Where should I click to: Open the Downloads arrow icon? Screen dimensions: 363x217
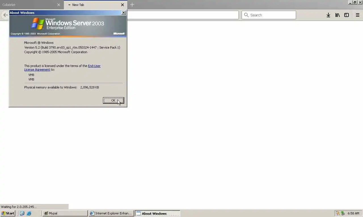[328, 15]
